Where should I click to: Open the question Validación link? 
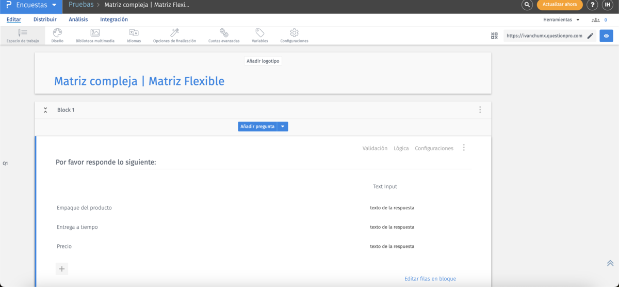coord(375,148)
